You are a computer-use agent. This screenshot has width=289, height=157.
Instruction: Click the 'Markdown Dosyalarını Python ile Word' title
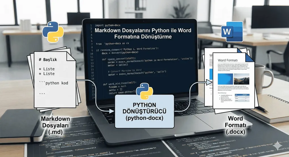[143, 30]
